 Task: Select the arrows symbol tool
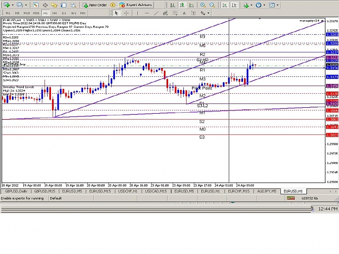click(203, 13)
